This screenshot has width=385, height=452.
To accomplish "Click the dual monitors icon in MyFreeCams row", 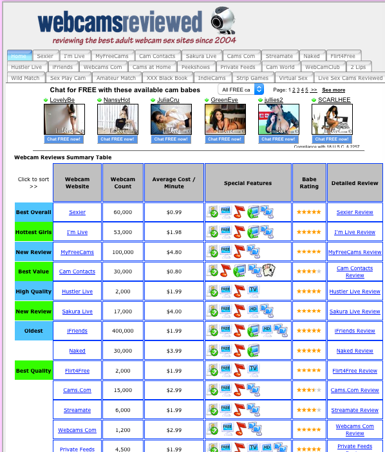I will [x=254, y=251].
